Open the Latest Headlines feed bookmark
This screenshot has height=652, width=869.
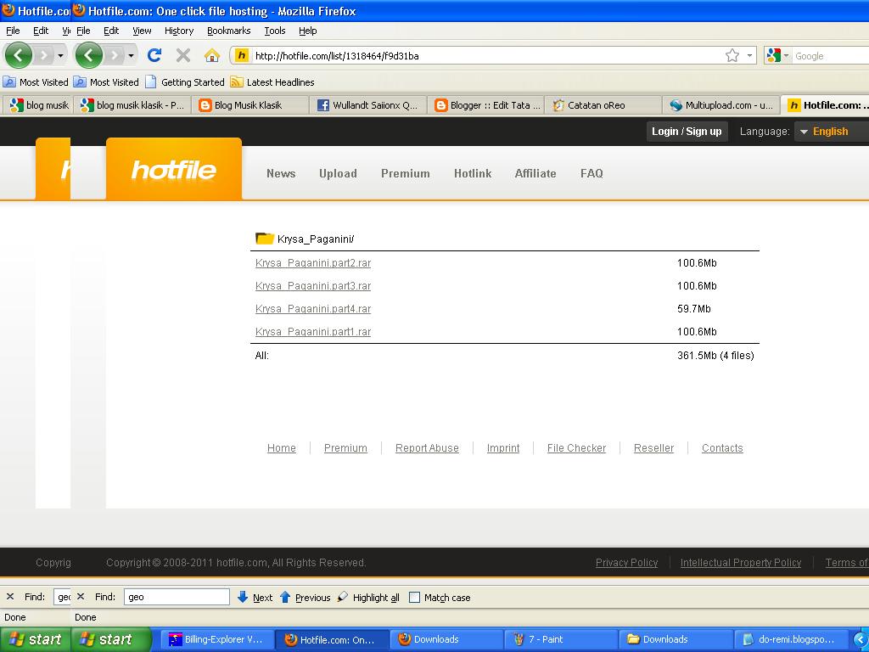[272, 82]
